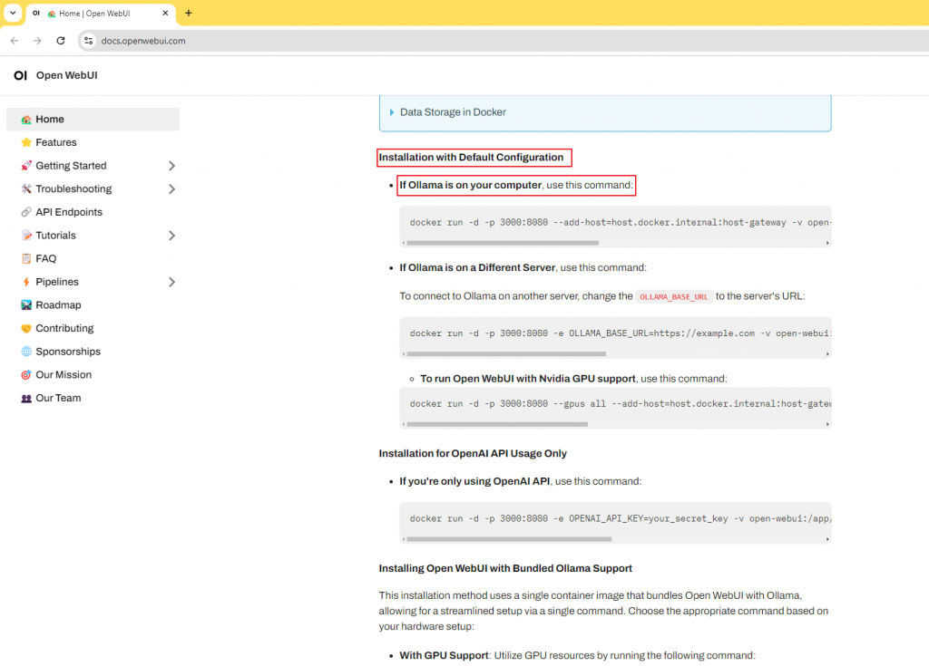Image resolution: width=929 pixels, height=666 pixels.
Task: Open the tab search dropdown arrow
Action: [13, 13]
